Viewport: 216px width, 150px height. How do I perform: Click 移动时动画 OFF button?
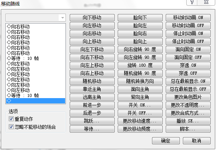pyautogui.click(x=188, y=25)
